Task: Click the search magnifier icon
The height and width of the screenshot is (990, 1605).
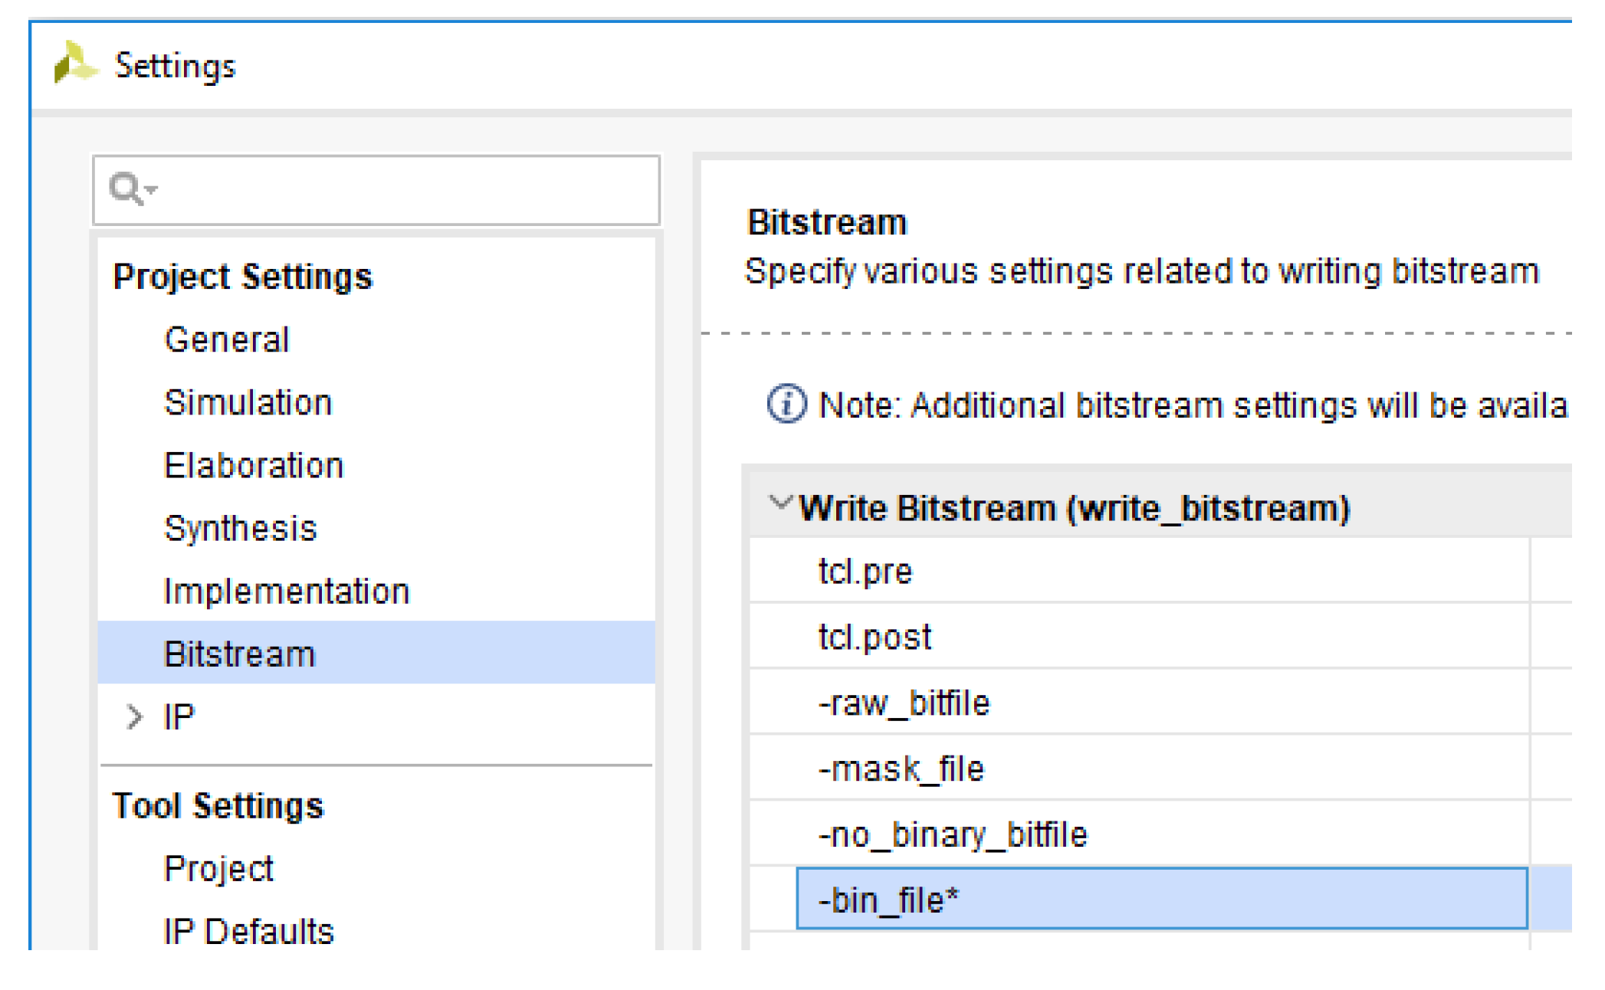Action: click(x=126, y=188)
